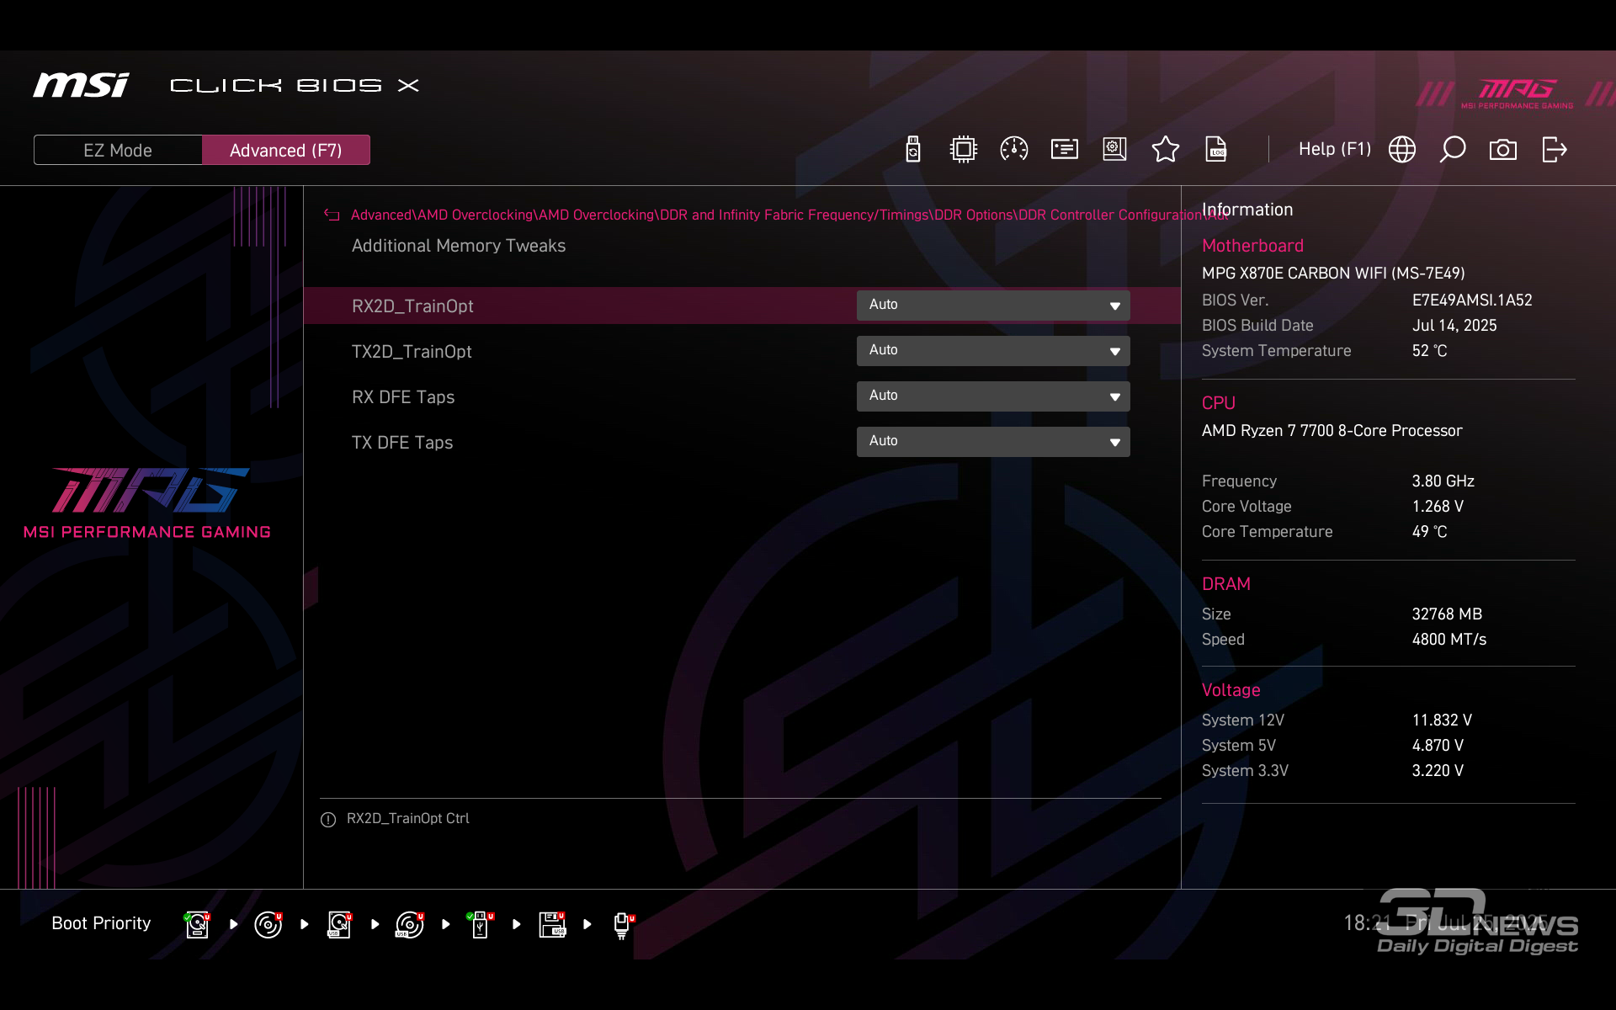Select the first hard disk boot device
The width and height of the screenshot is (1616, 1010).
pos(198,924)
